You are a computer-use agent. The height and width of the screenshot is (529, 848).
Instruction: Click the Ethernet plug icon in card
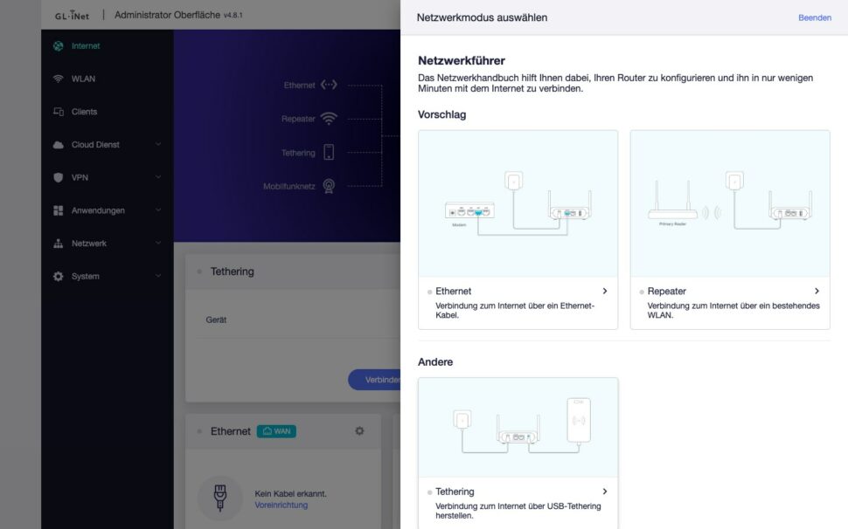pos(220,498)
